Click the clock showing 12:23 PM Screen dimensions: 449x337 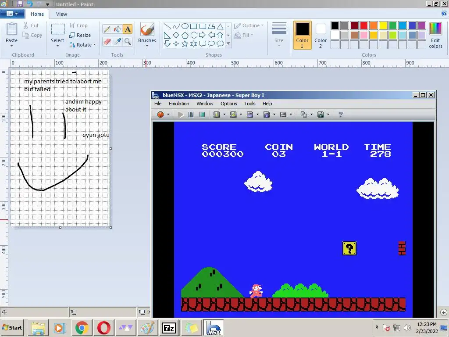(427, 324)
